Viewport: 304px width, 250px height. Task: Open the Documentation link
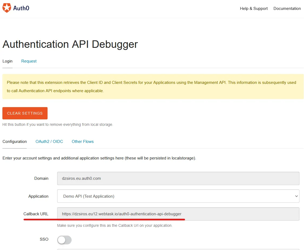click(x=287, y=9)
